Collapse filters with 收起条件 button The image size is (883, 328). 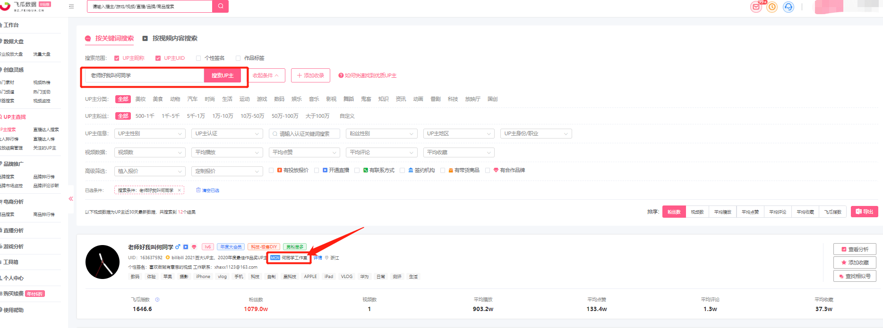coord(266,75)
